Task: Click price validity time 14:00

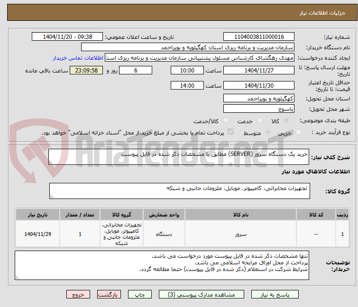Action: click(x=187, y=85)
